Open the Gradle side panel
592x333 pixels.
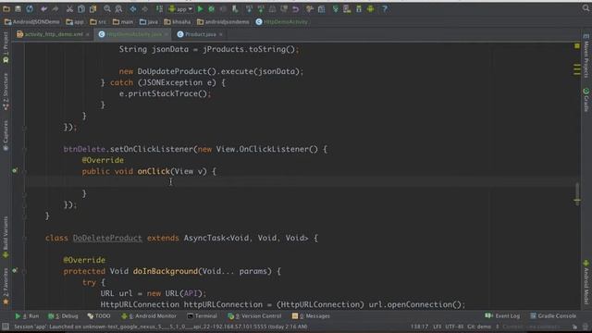586,100
